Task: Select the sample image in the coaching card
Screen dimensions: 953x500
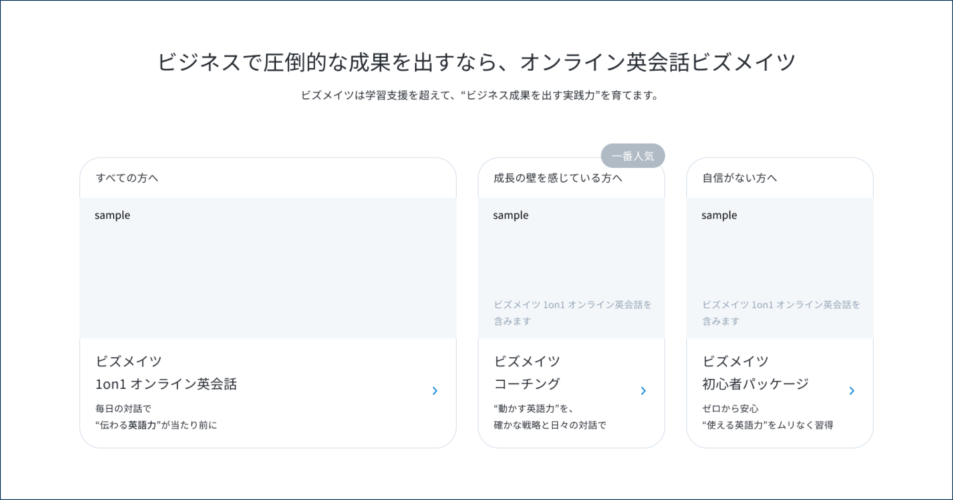Action: point(571,268)
